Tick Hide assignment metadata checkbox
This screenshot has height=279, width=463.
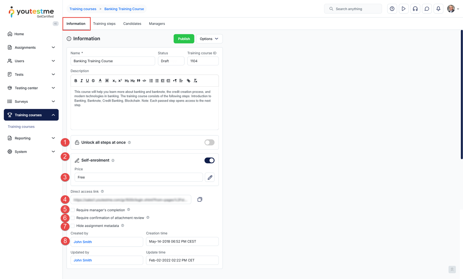(x=73, y=226)
